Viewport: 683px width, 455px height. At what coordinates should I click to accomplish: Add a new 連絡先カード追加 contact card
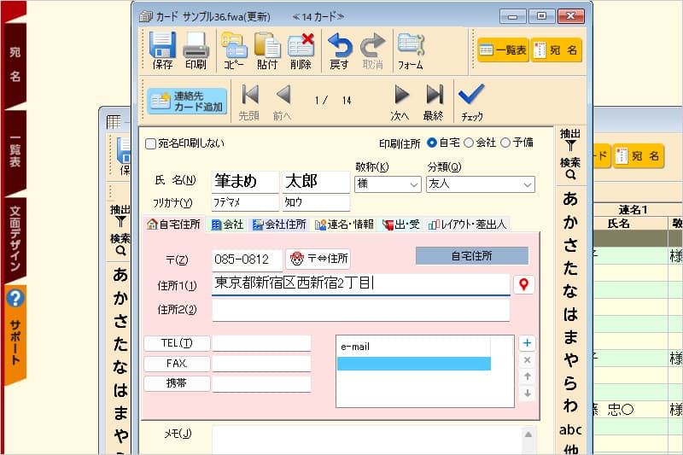[x=187, y=101]
